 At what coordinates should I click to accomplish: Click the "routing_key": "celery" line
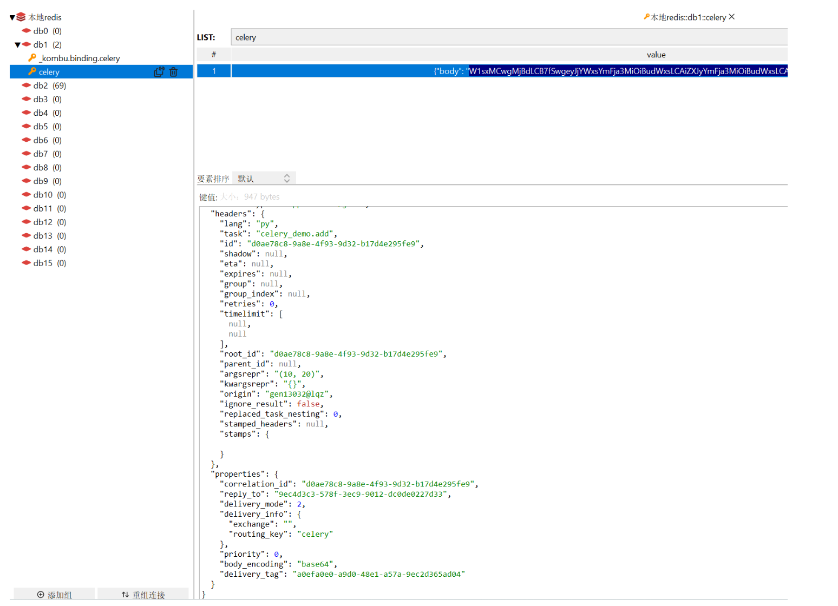coord(281,534)
